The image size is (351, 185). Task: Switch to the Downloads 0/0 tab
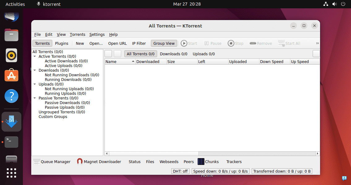click(173, 54)
